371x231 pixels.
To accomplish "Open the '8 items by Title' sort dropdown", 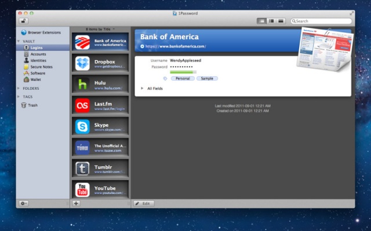I will tap(100, 28).
